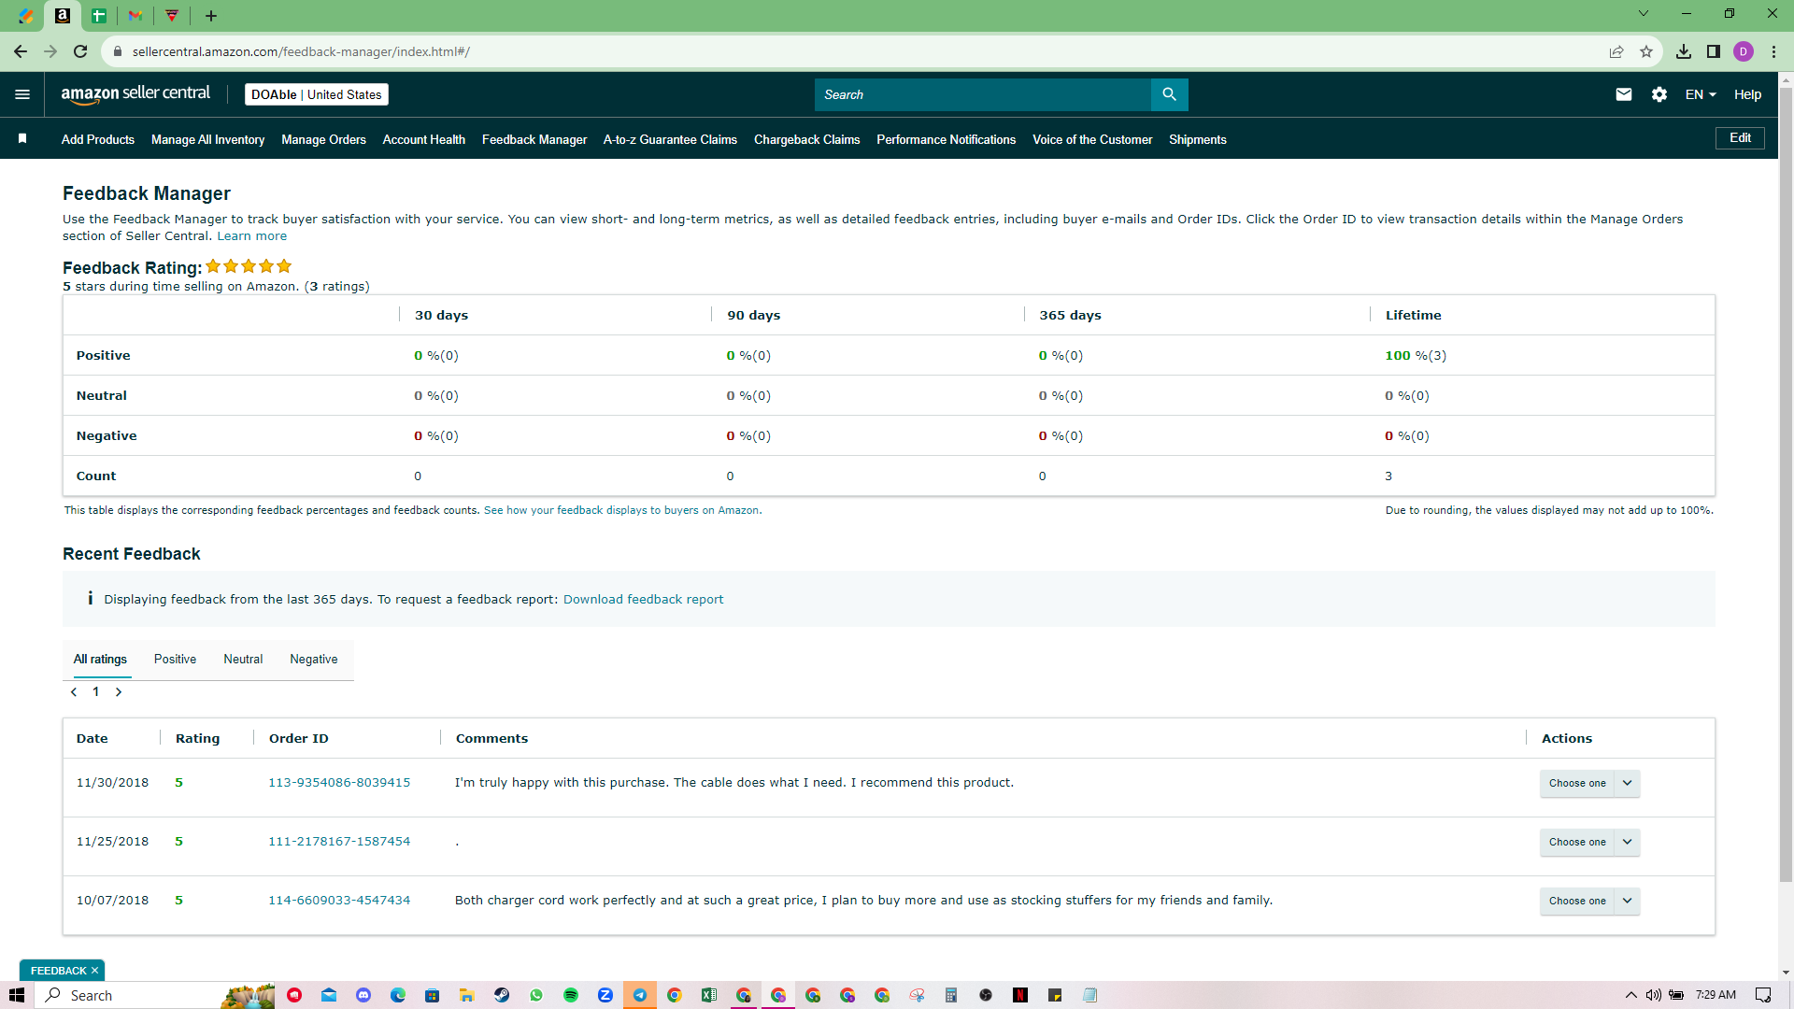Open Chrome profile avatar D
Image resolution: width=1794 pixels, height=1009 pixels.
tap(1744, 51)
